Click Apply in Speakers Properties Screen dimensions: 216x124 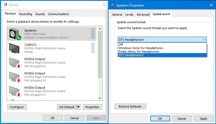tap(204, 118)
